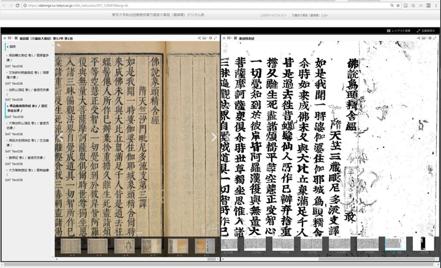Select the highlighted 2コマ目 thumbnail in right viewer

(x=396, y=244)
